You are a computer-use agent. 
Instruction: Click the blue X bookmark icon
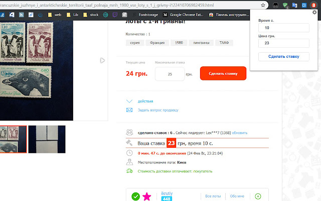click(x=31, y=15)
